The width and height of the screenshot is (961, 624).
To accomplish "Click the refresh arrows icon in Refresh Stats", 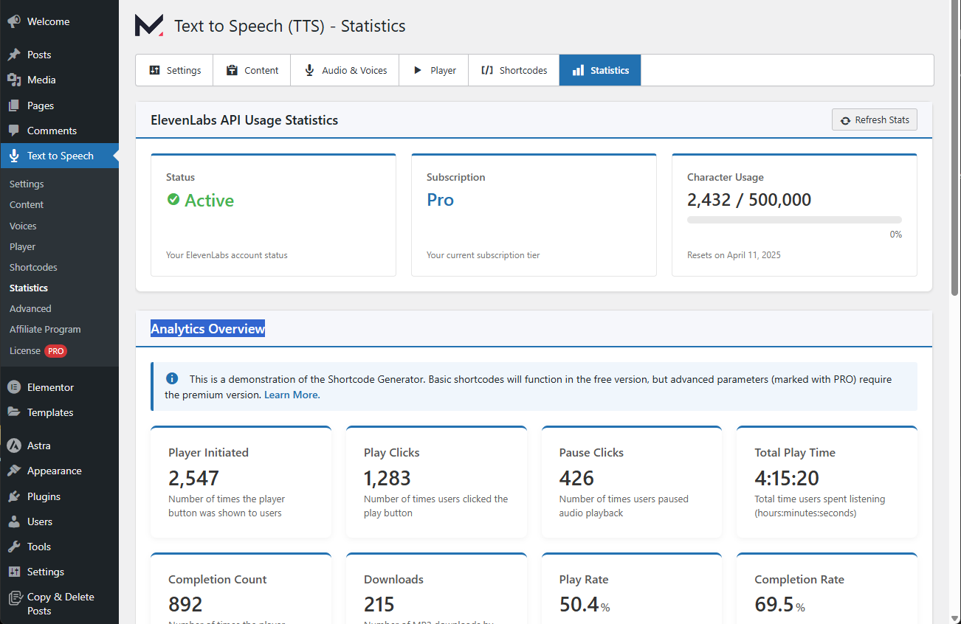I will point(846,120).
